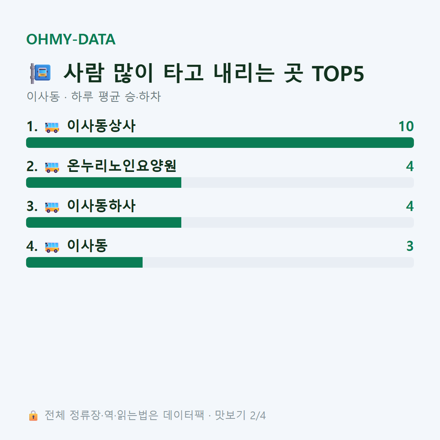The height and width of the screenshot is (440, 440).
Task: Click the value 3 for 이사동
Action: pos(410,246)
